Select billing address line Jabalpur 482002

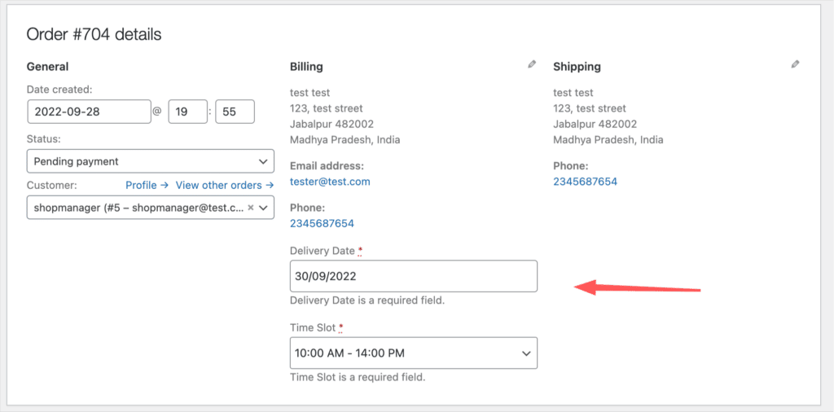(331, 125)
